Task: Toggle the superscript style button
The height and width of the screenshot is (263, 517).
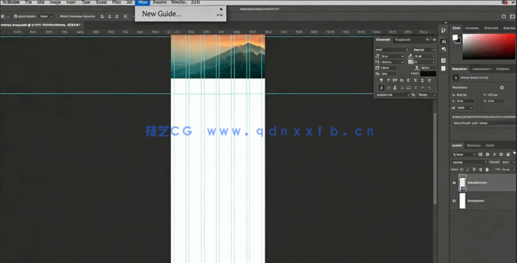Action: tap(408, 80)
